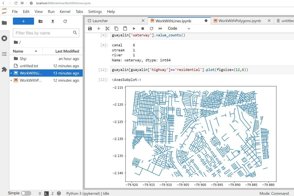Save the notebook with the floppy disk icon
Screen dimensions: 294x196
click(x=90, y=29)
